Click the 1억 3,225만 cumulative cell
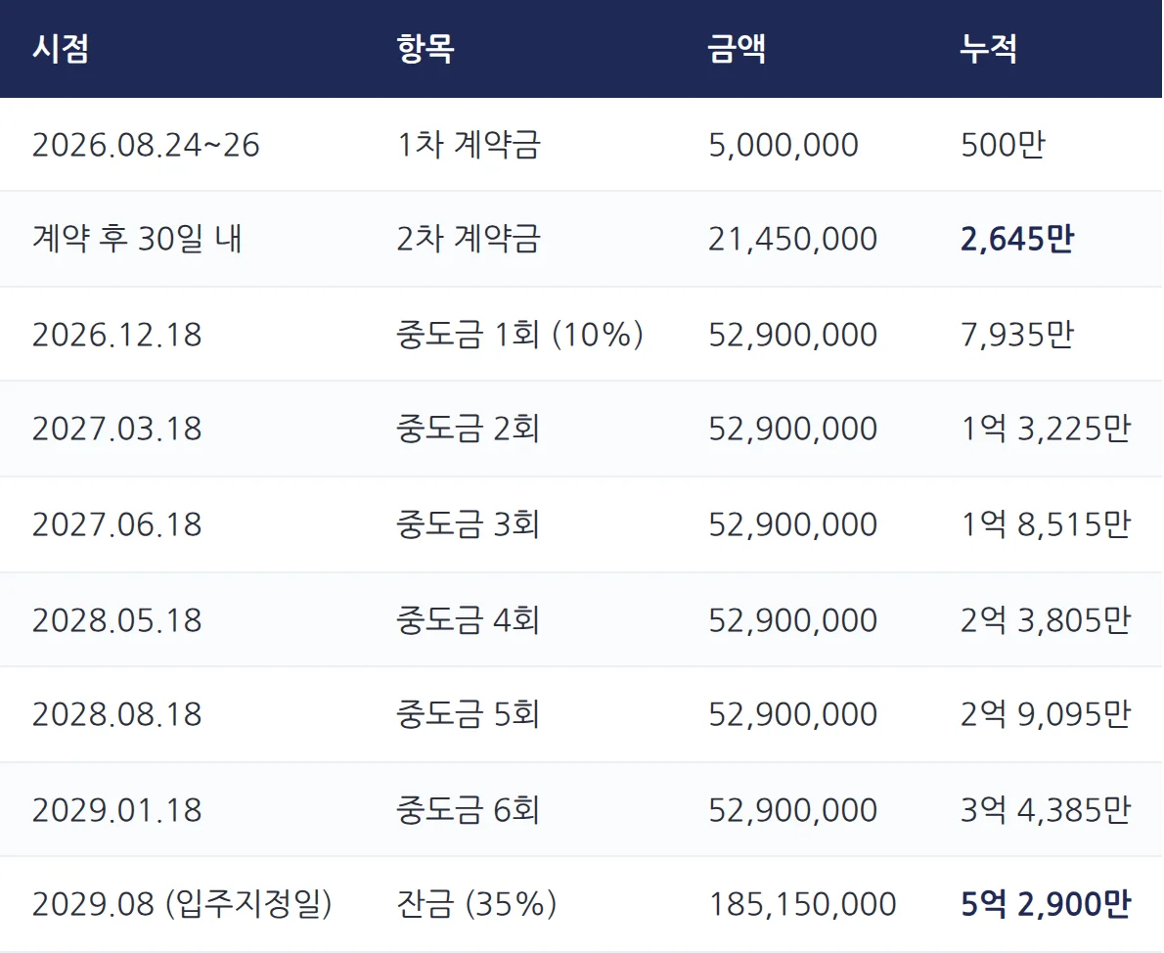Image resolution: width=1164 pixels, height=953 pixels. tap(1046, 430)
